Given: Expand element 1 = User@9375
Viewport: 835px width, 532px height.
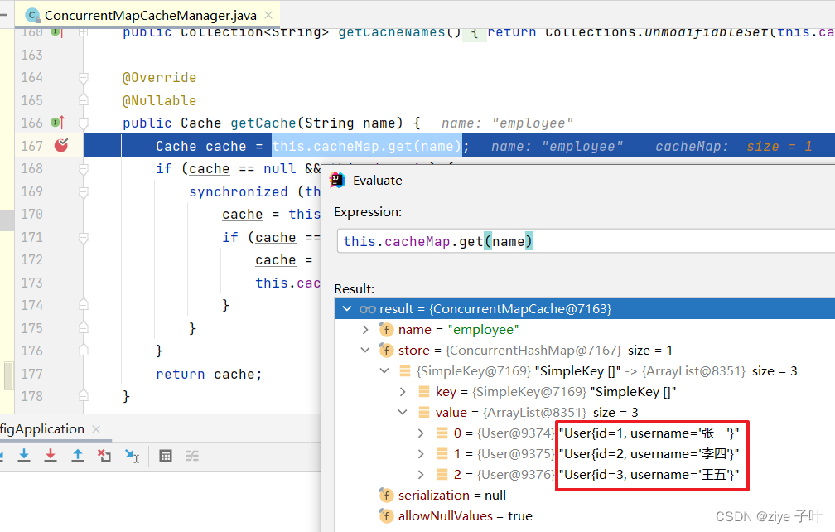Looking at the screenshot, I should click(421, 454).
